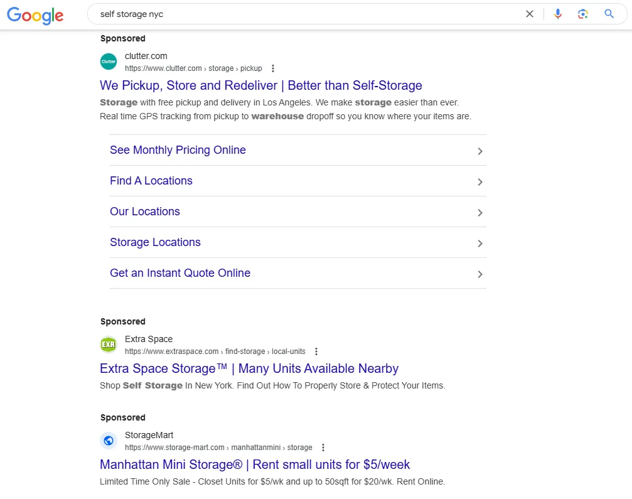Click the 'StorageMart' site name

149,435
